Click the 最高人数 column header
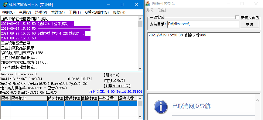This screenshot has height=120, width=263. 128,98
